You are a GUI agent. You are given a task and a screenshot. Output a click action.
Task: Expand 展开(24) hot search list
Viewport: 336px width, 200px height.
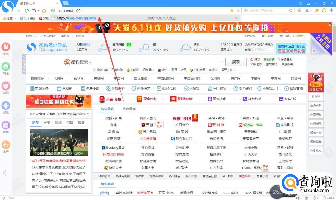click(229, 70)
